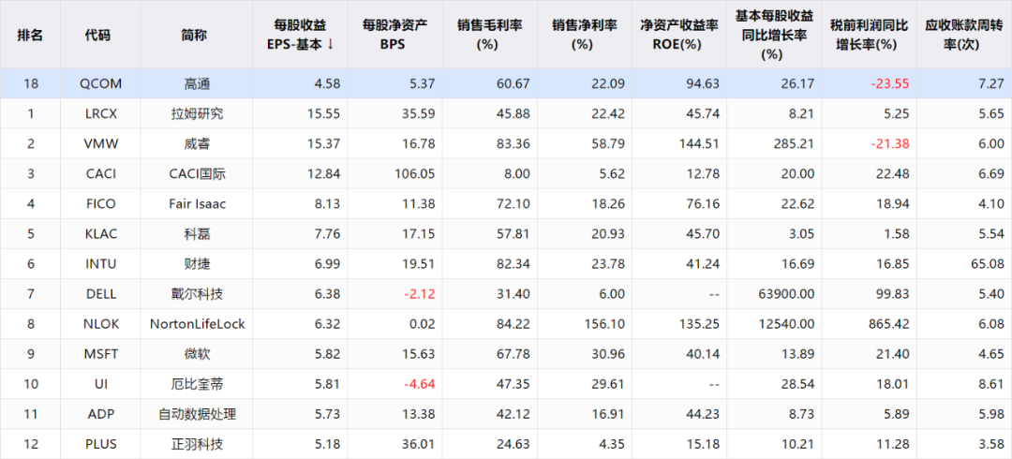This screenshot has width=1012, height=459.
Task: Click the 7.76 EPS value for KLAC
Action: pos(328,233)
